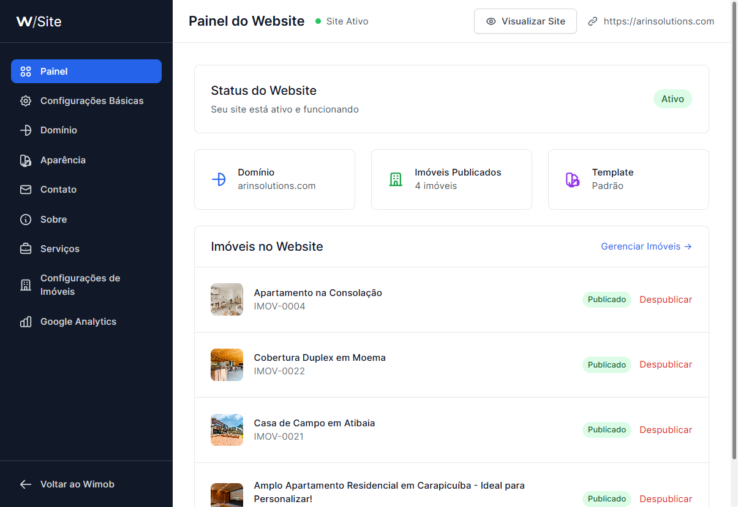Click the link chain icon before the URL
Image resolution: width=738 pixels, height=507 pixels.
click(x=592, y=21)
